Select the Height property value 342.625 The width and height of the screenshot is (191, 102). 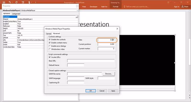click(x=20, y=28)
